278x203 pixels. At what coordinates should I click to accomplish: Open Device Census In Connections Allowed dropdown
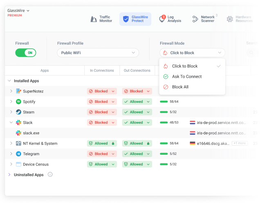pyautogui.click(x=102, y=164)
